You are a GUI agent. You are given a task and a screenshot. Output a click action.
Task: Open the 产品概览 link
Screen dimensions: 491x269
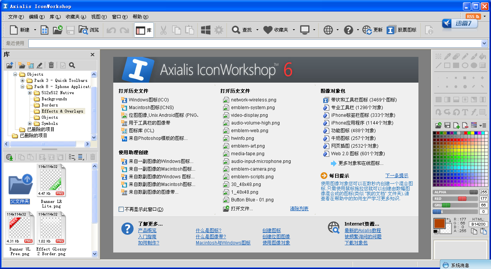point(147,231)
